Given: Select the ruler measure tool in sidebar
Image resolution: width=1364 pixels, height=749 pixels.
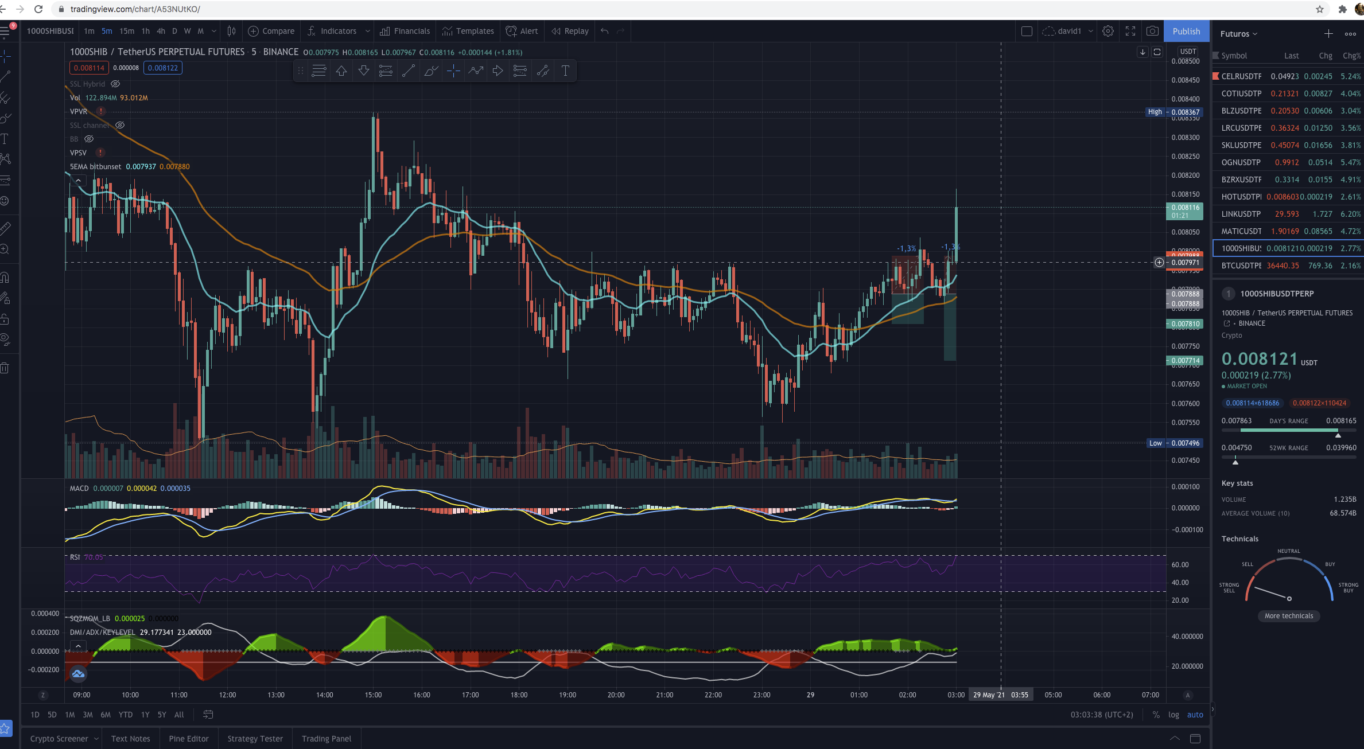Looking at the screenshot, I should tap(5, 229).
